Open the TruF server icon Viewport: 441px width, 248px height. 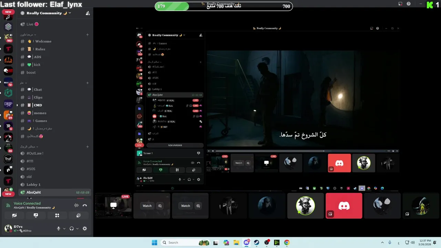click(8, 159)
